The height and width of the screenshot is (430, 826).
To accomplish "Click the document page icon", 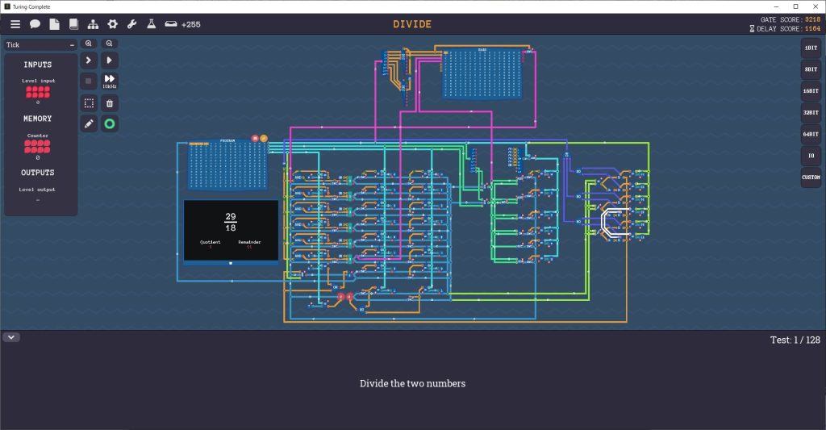I will [55, 24].
